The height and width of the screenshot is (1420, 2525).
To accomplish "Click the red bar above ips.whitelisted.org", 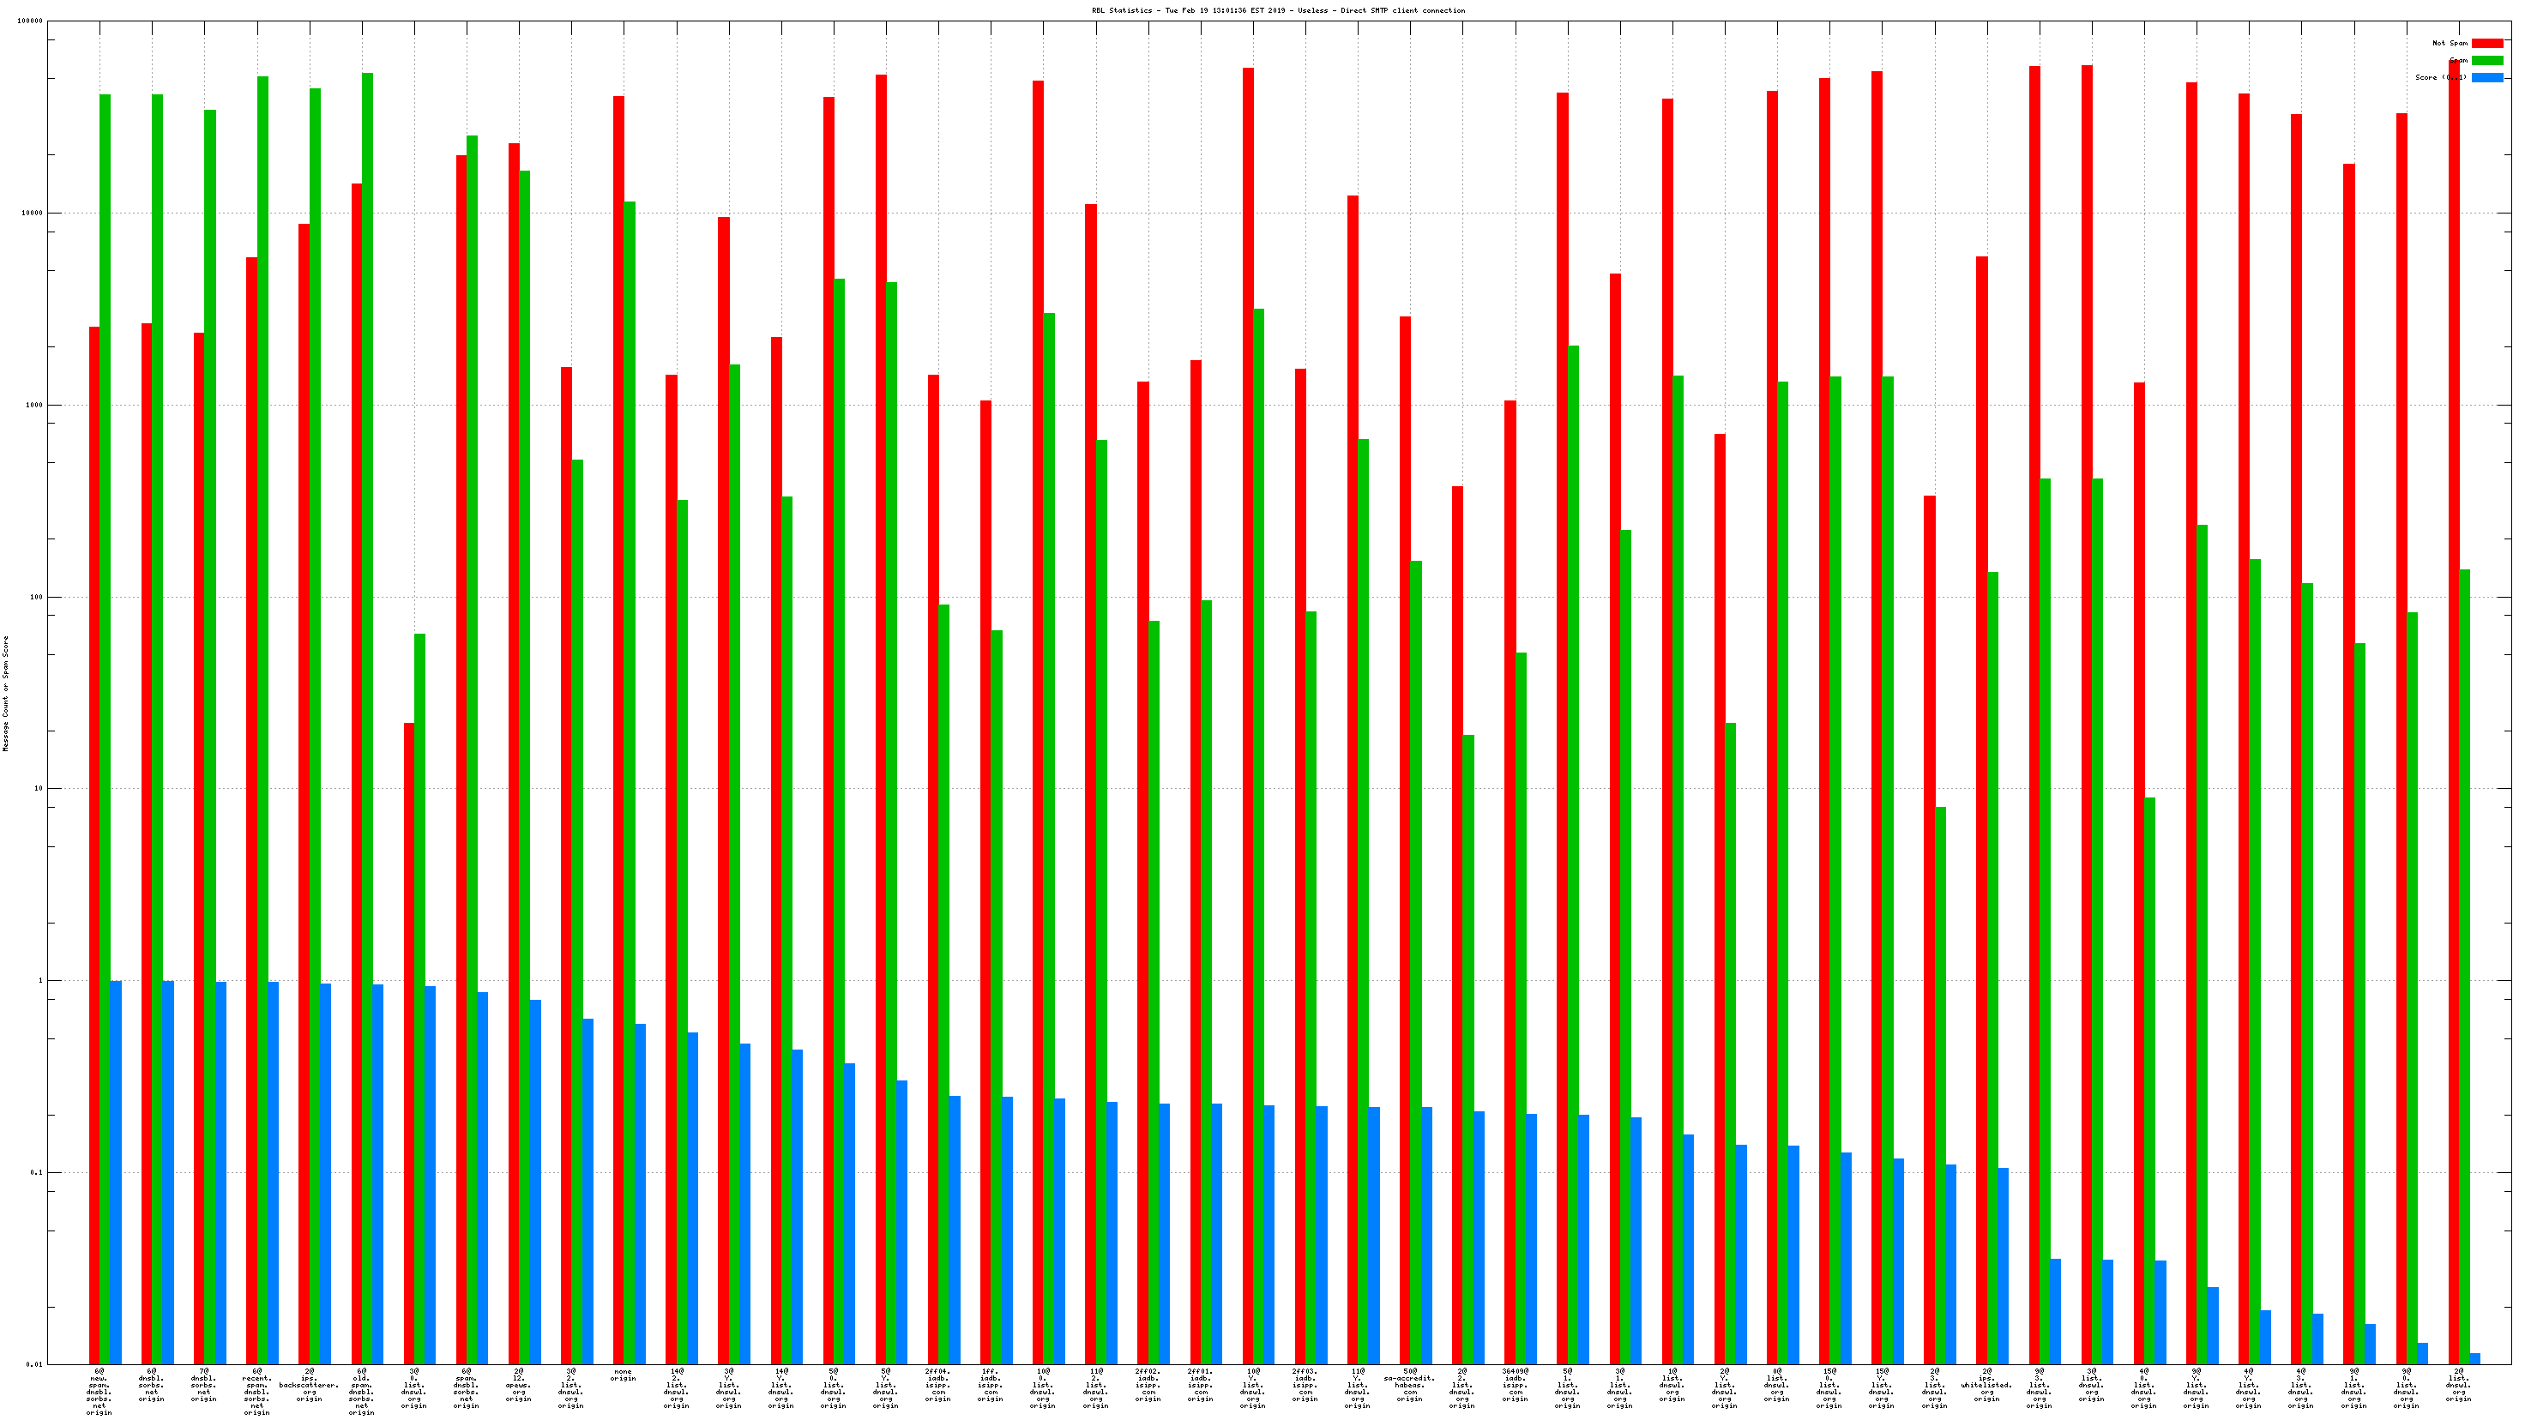I will [1982, 784].
